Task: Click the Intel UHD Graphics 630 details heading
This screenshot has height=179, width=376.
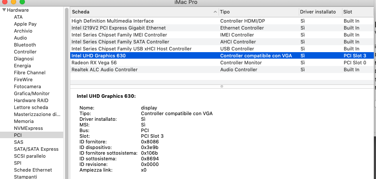Action: point(106,96)
